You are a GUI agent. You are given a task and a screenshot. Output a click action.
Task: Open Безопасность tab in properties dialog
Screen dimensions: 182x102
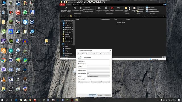(90, 54)
